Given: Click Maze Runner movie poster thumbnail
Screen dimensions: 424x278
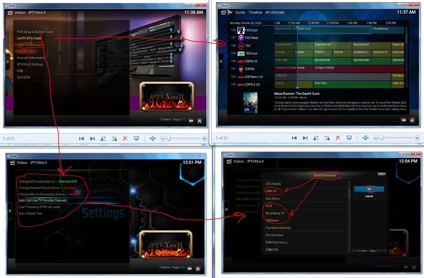Looking at the screenshot, I should pos(250,103).
